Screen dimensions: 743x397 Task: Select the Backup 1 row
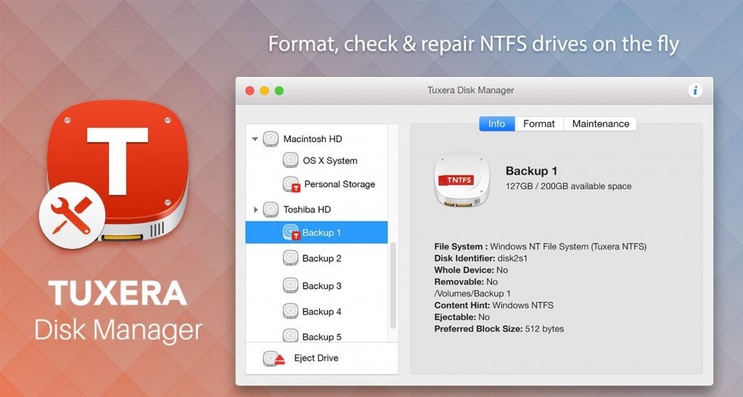pyautogui.click(x=316, y=232)
